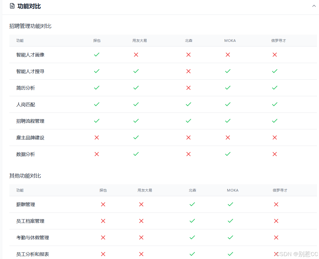319x259 pixels.
Task: Click the MOKA header in the 招聘管理 table
Action: tap(230, 41)
